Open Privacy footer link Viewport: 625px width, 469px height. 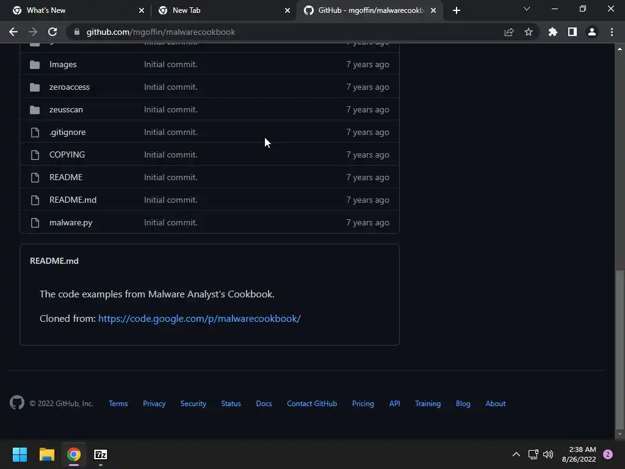point(154,404)
